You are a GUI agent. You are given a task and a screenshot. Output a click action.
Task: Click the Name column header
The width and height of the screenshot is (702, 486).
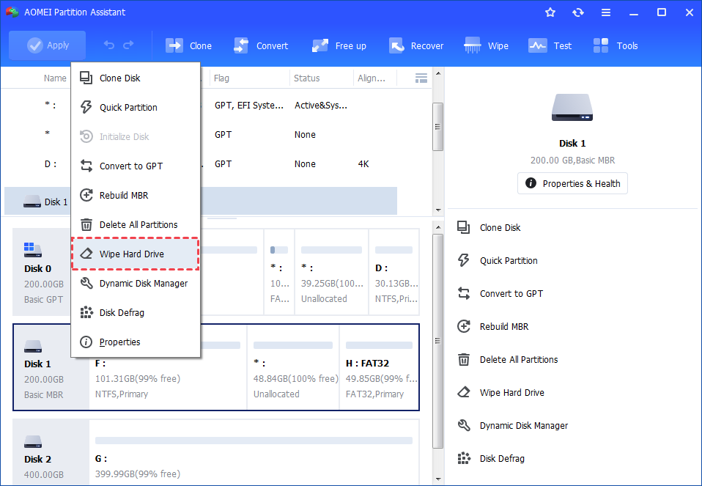(x=55, y=78)
